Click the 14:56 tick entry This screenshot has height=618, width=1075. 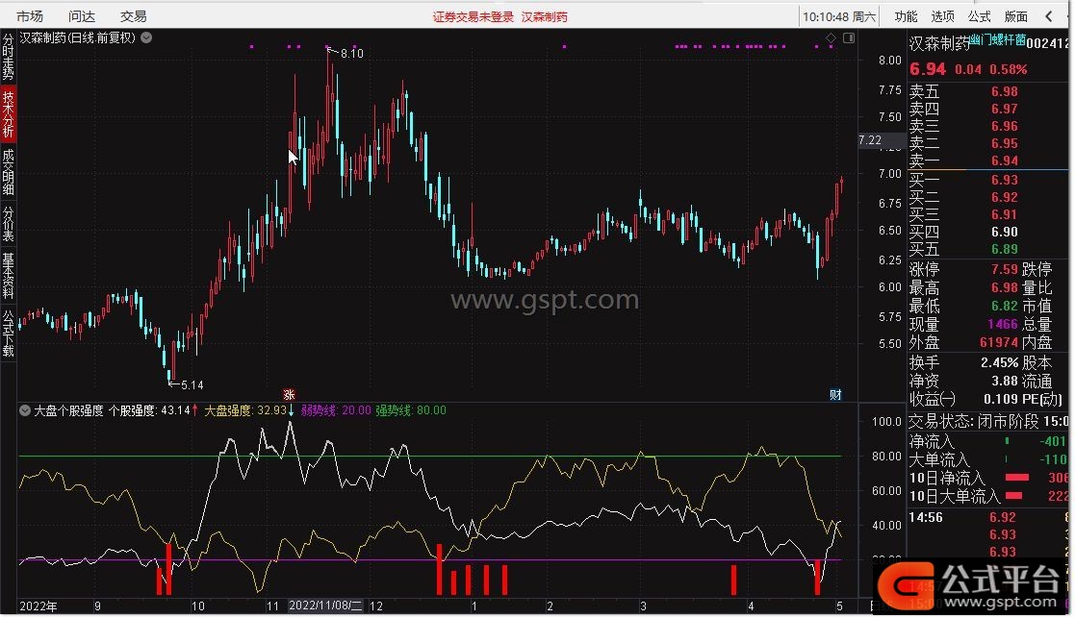point(926,518)
